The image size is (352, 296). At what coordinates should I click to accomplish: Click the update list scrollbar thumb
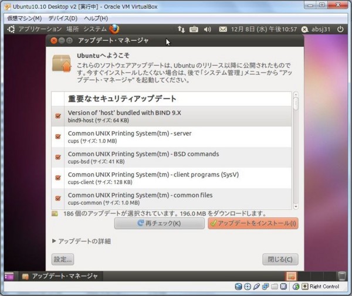click(296, 104)
